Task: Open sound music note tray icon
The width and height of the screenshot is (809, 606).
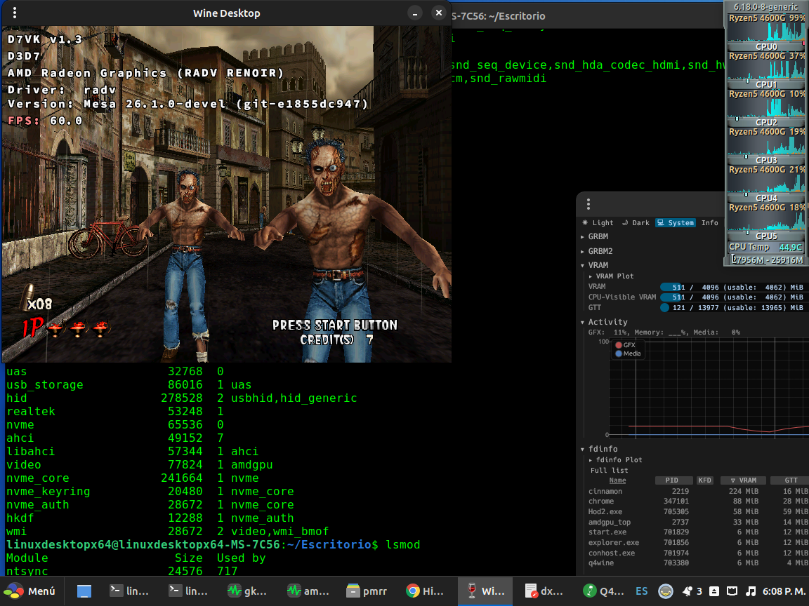Action: (x=751, y=591)
